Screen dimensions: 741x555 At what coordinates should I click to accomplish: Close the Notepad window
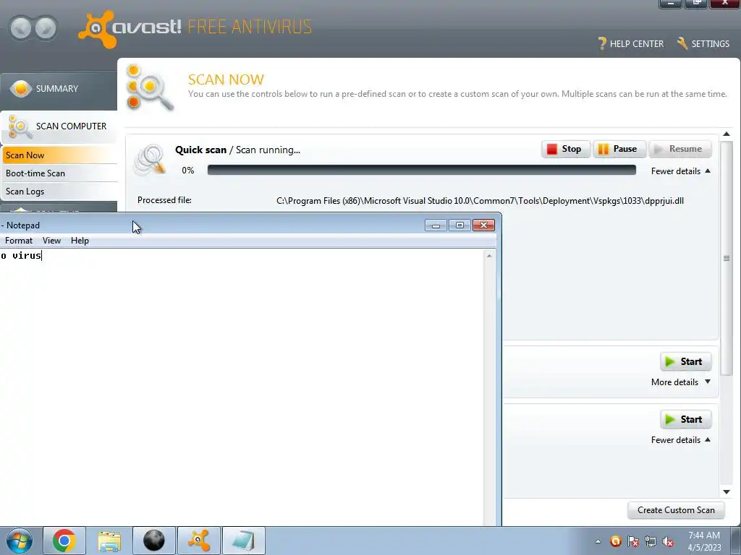click(483, 225)
